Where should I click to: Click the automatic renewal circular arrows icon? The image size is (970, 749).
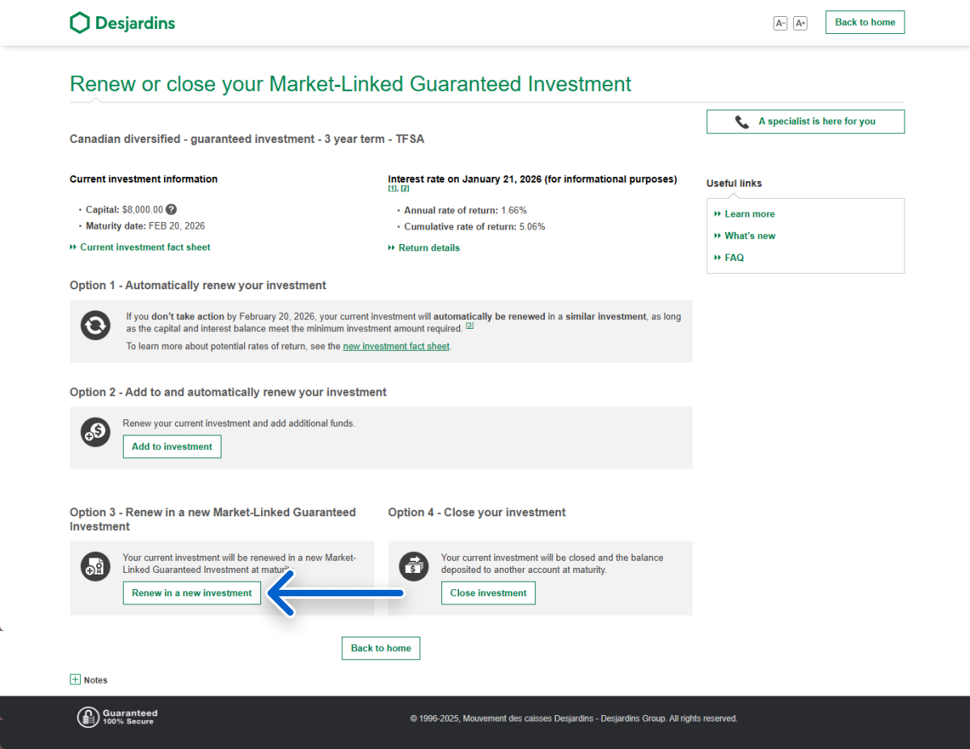[x=95, y=326]
